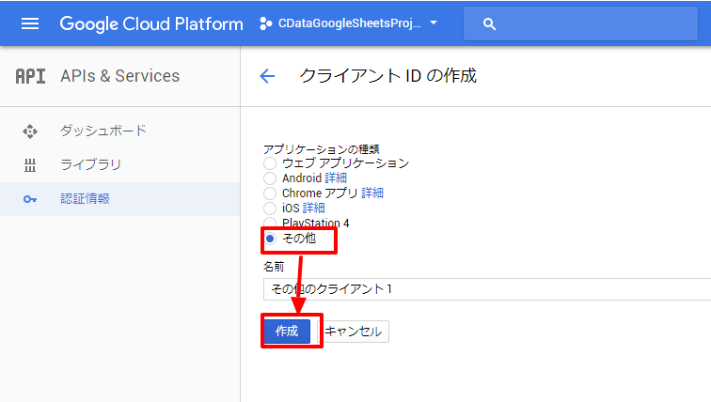The width and height of the screenshot is (711, 402).
Task: Open the hamburger navigation menu
Action: coord(30,23)
